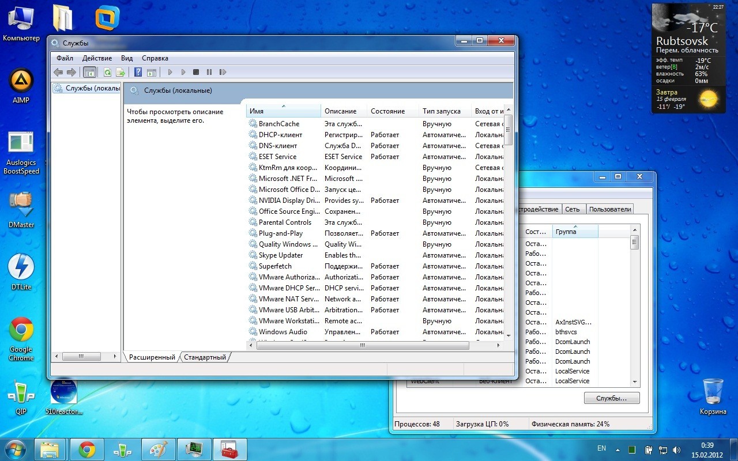Sort services by the Имя column header

pos(284,111)
